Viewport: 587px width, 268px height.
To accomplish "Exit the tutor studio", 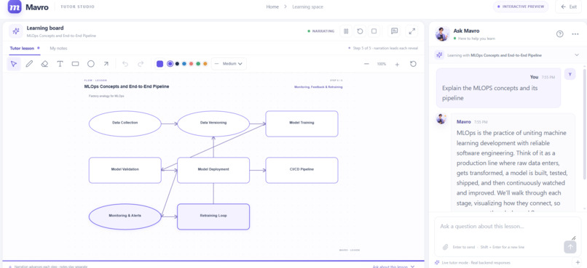I will 569,7.
